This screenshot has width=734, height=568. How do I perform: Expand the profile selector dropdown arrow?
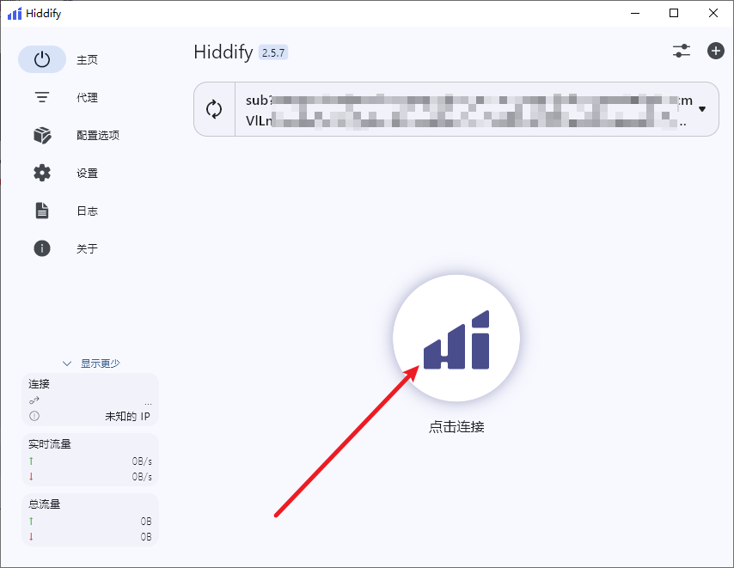tap(701, 109)
